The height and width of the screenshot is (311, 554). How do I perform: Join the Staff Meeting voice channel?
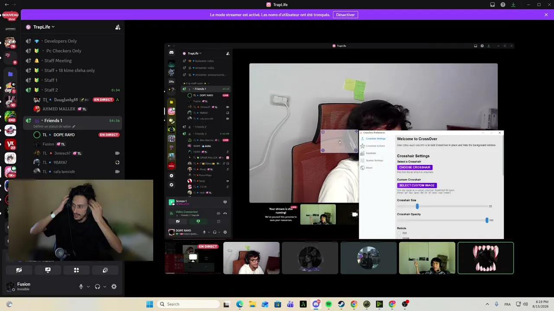pos(73,60)
